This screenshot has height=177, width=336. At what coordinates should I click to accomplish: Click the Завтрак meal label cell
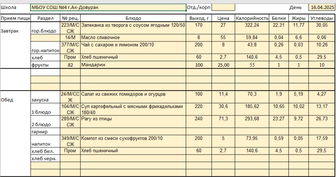click(15, 31)
